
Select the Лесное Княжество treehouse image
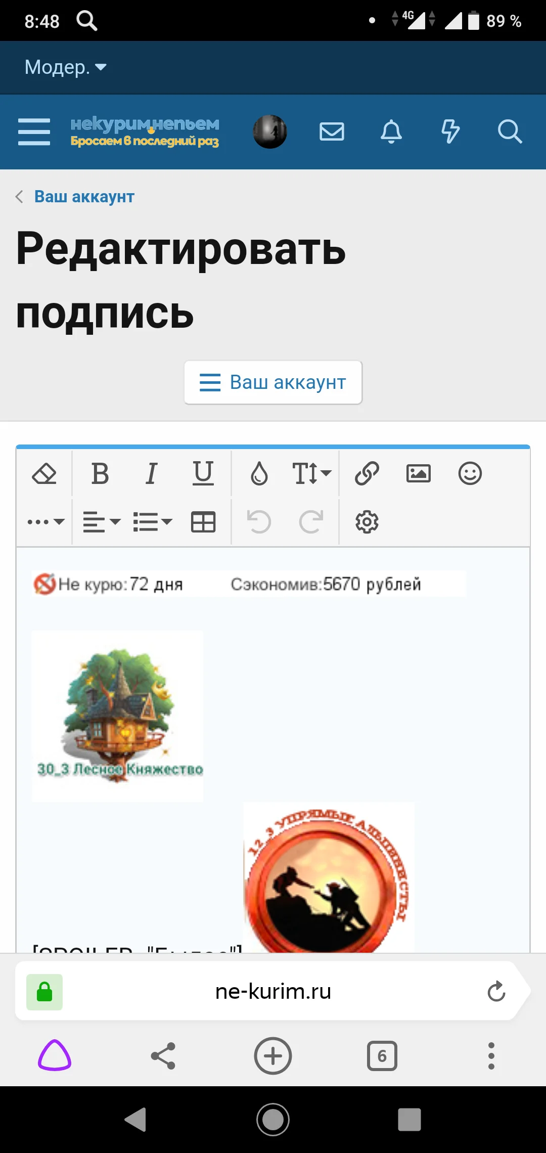click(x=117, y=716)
